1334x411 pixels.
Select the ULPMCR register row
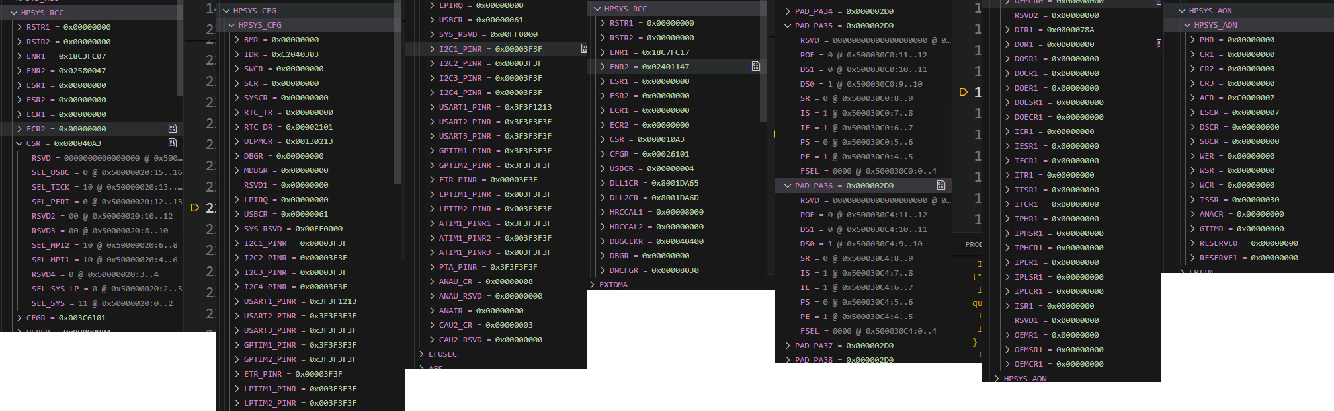[x=288, y=141]
